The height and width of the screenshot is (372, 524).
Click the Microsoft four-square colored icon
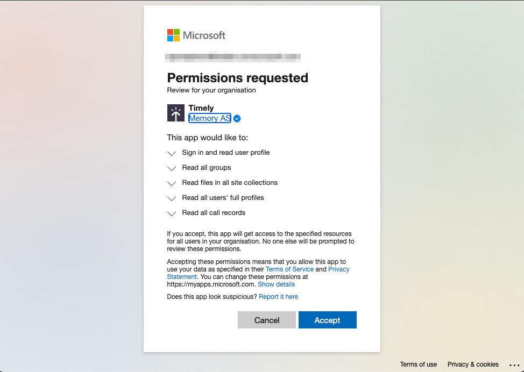pos(172,35)
